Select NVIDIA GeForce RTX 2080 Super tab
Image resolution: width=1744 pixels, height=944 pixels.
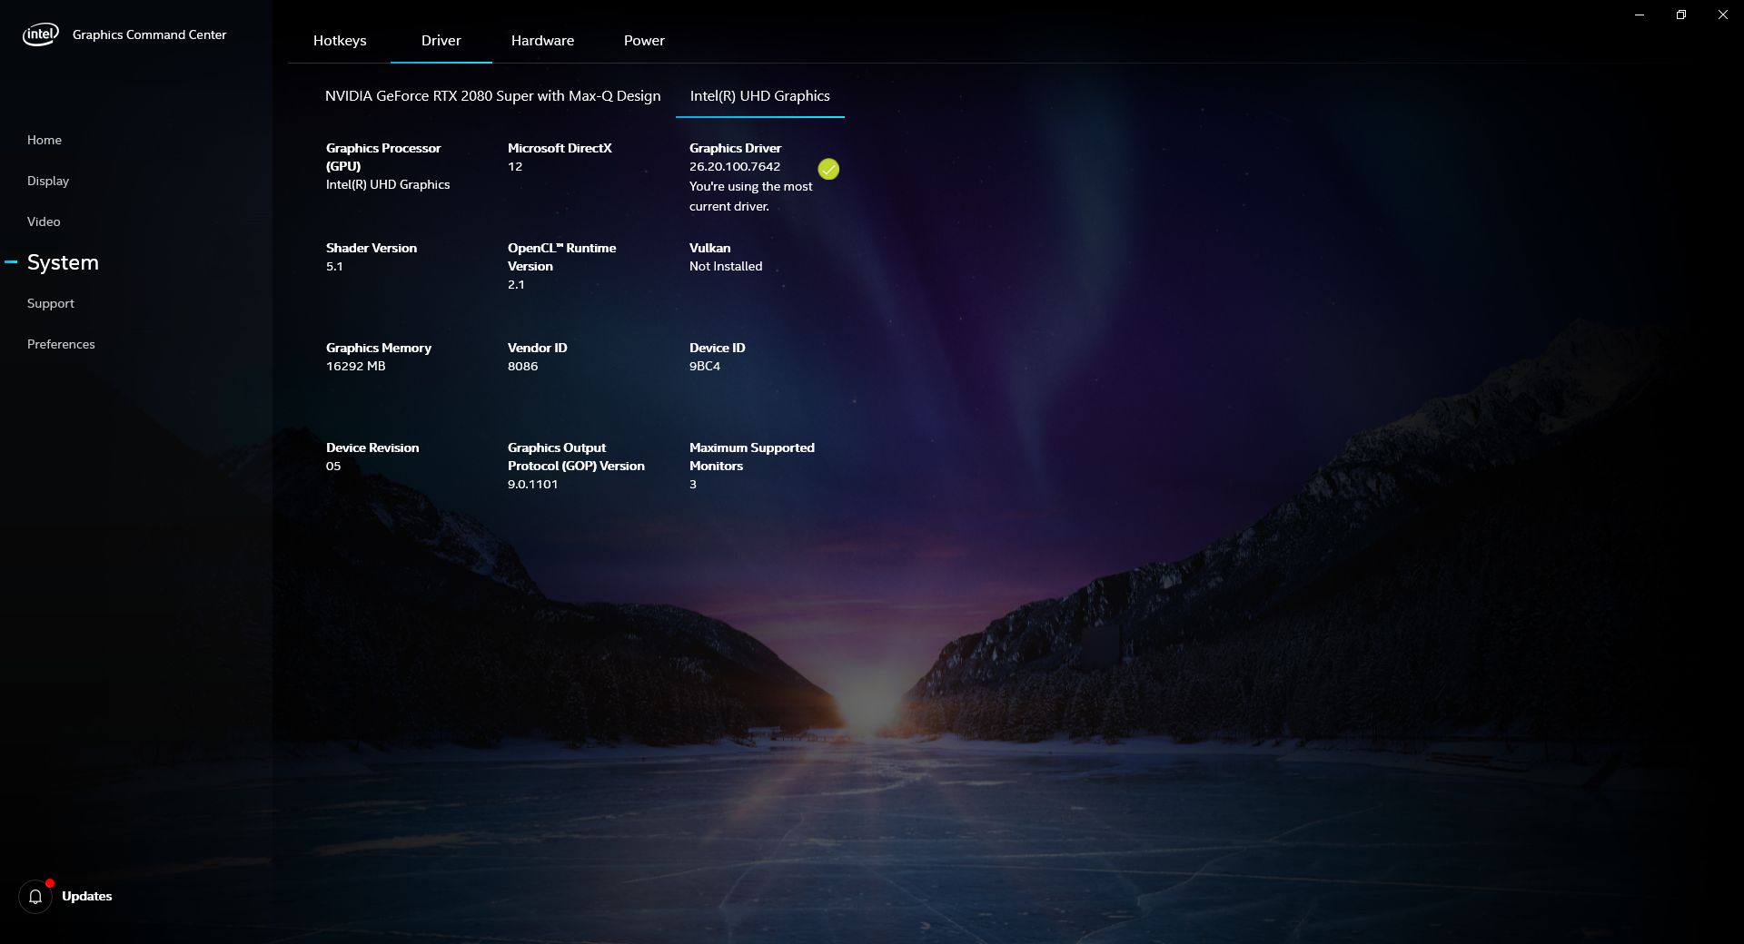(x=493, y=96)
